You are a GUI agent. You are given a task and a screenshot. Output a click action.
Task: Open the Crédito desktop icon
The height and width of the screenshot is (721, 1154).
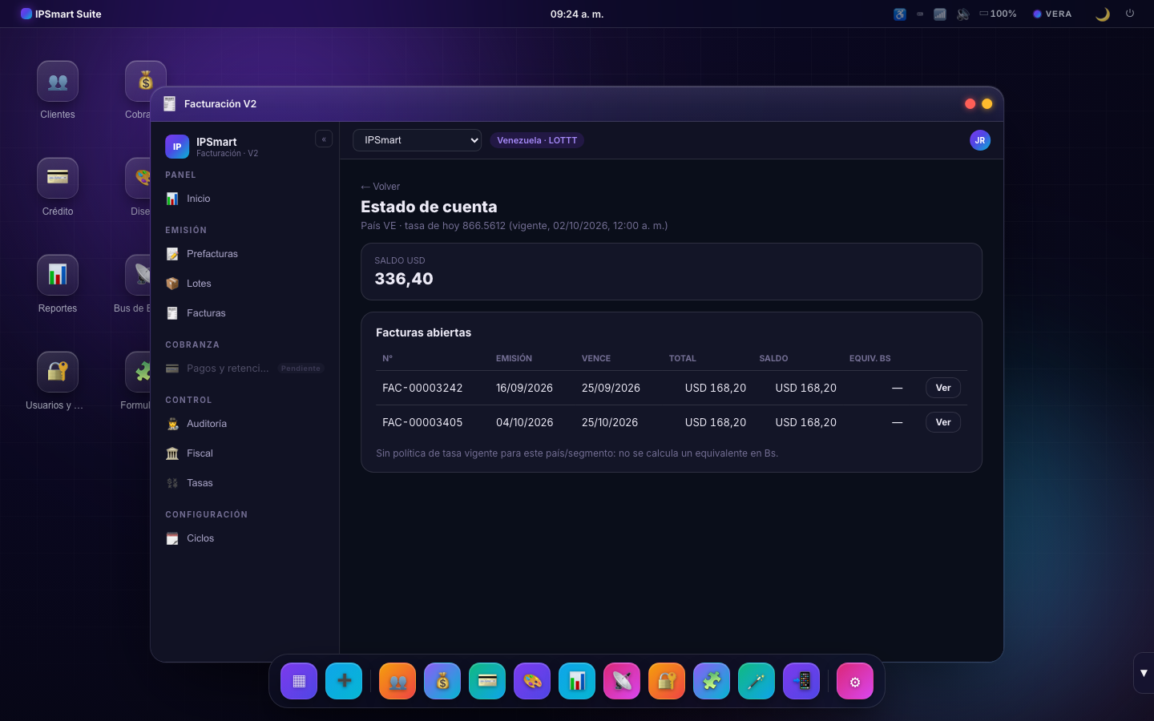coord(58,187)
